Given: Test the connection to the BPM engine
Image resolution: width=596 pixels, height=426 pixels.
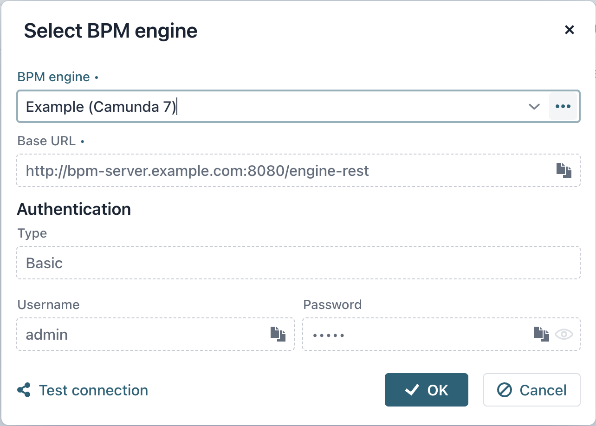Looking at the screenshot, I should 93,390.
